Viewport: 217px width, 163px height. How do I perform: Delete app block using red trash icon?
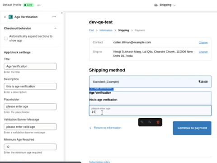(158, 122)
